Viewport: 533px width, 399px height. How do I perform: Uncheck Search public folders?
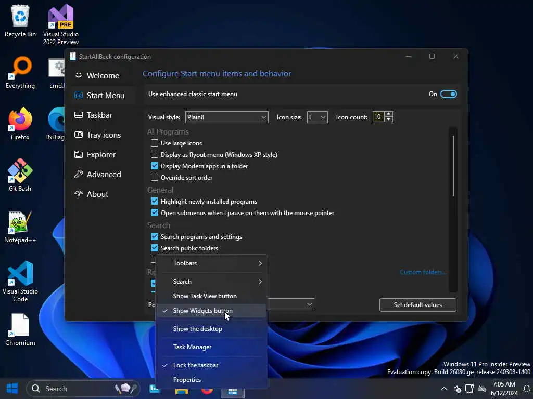(x=155, y=248)
